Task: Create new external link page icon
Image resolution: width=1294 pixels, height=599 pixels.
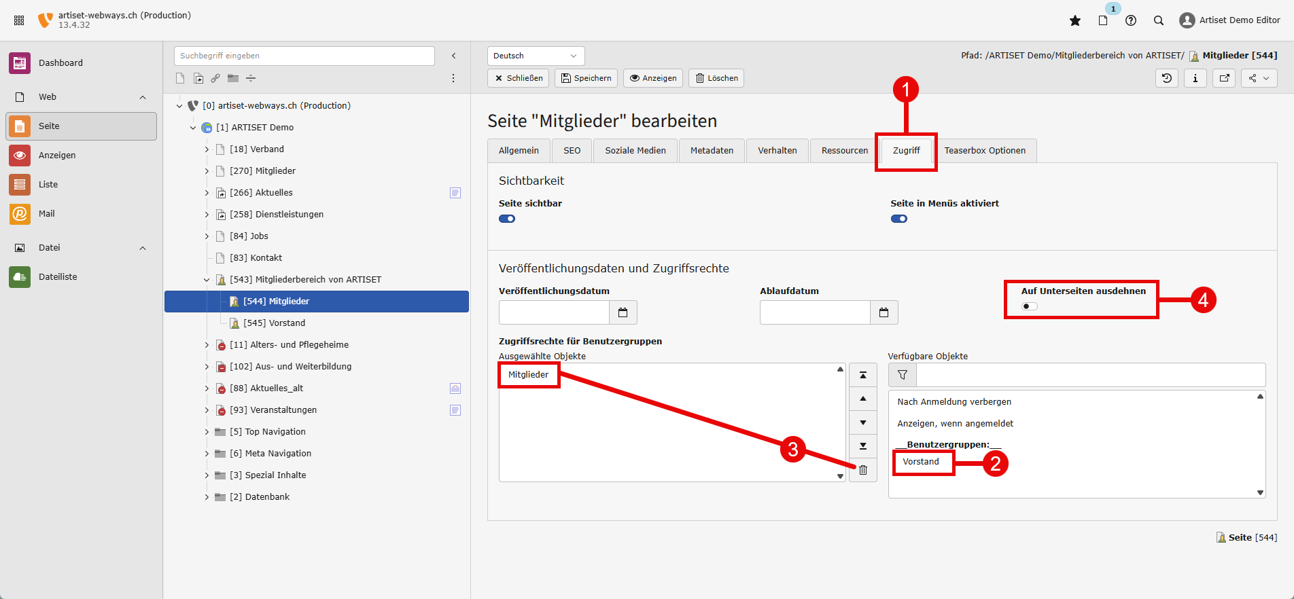Action: [215, 78]
